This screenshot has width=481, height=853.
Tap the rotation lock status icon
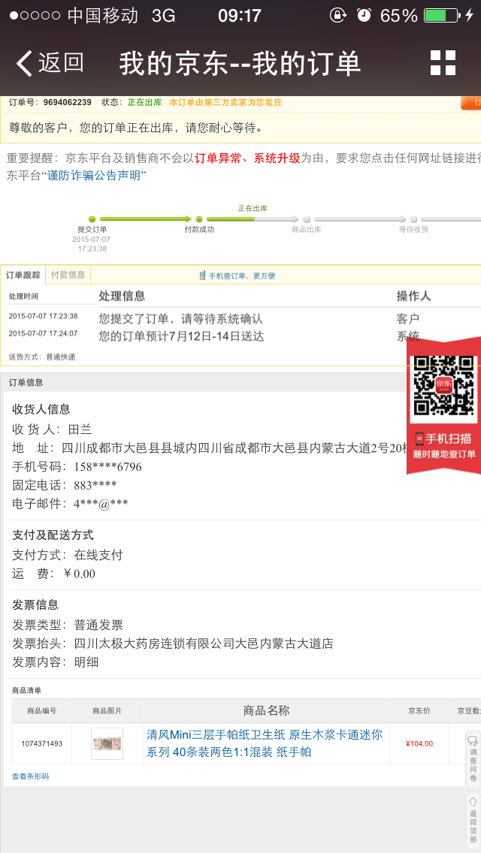tap(337, 15)
